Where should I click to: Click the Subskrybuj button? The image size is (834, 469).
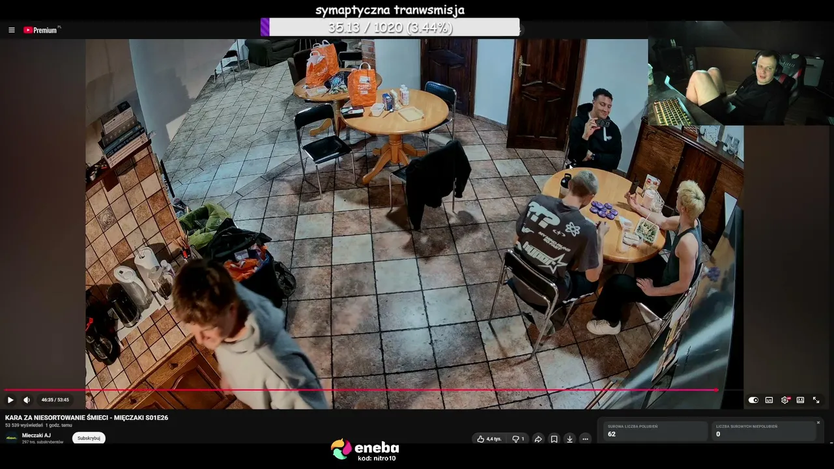89,438
